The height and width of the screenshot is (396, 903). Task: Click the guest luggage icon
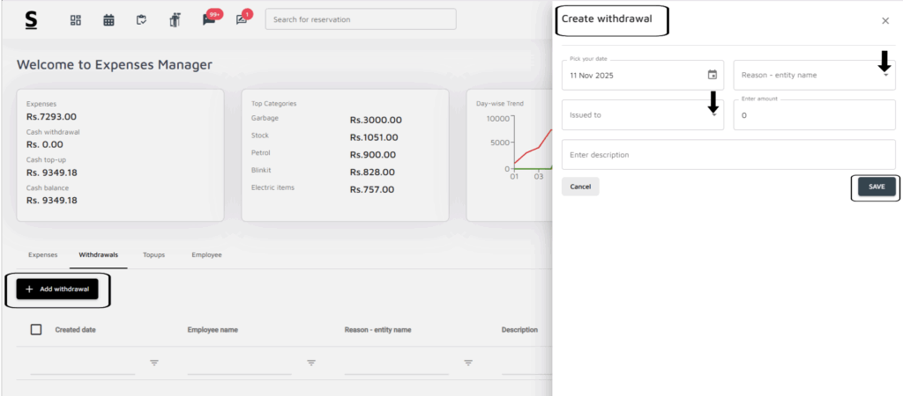point(175,19)
